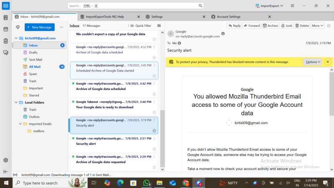This screenshot has width=334, height=188.
Task: Open folder pane options ellipsis
Action: tap(61, 27)
